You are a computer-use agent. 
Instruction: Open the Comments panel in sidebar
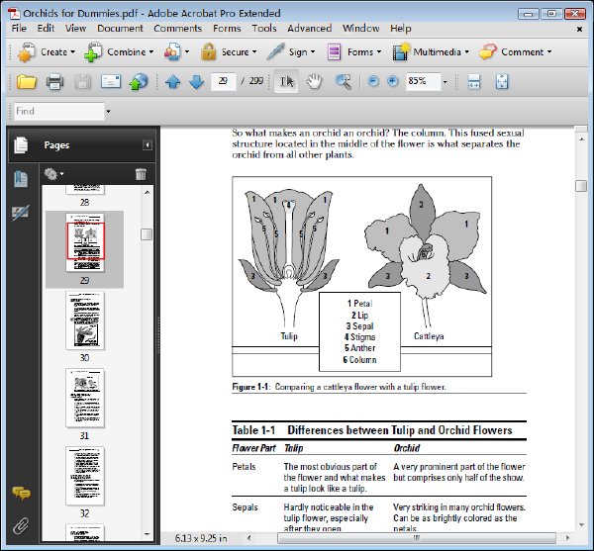coord(22,493)
